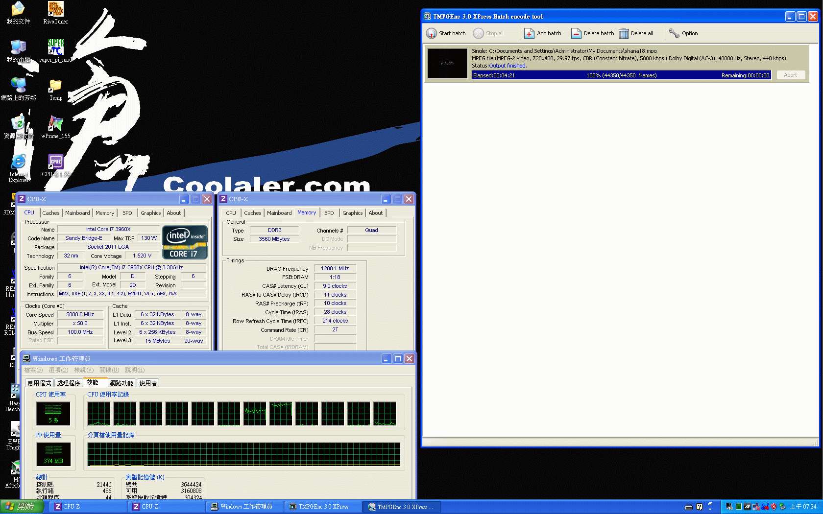Switch to Caches tab in left CPU-Z

coord(50,213)
